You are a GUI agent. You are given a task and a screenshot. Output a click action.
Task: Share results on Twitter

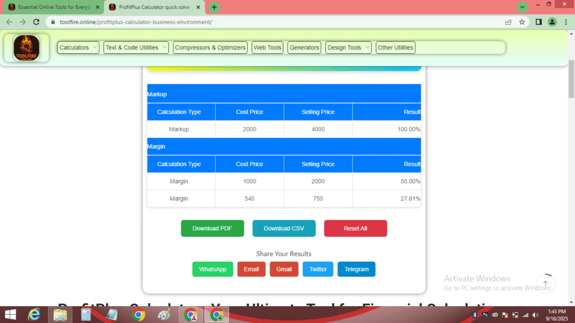318,269
